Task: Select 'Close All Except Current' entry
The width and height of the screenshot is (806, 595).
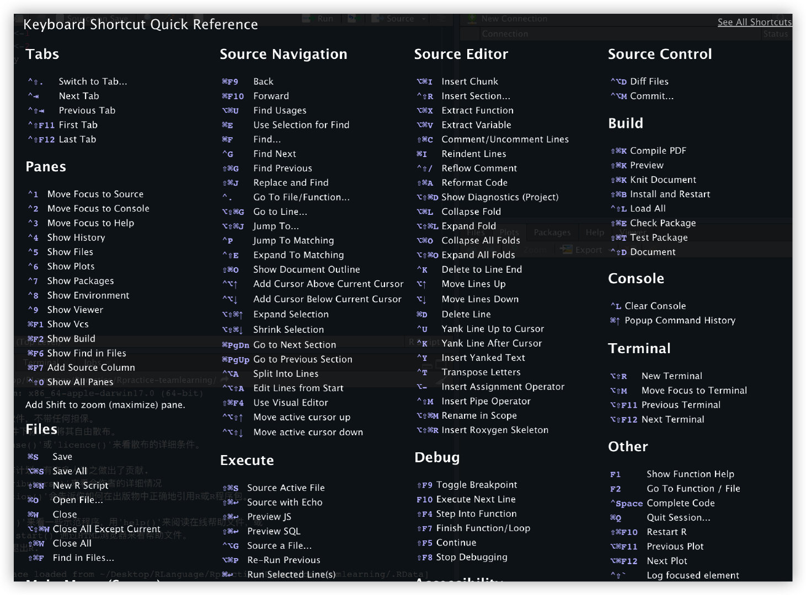Action: (x=94, y=529)
